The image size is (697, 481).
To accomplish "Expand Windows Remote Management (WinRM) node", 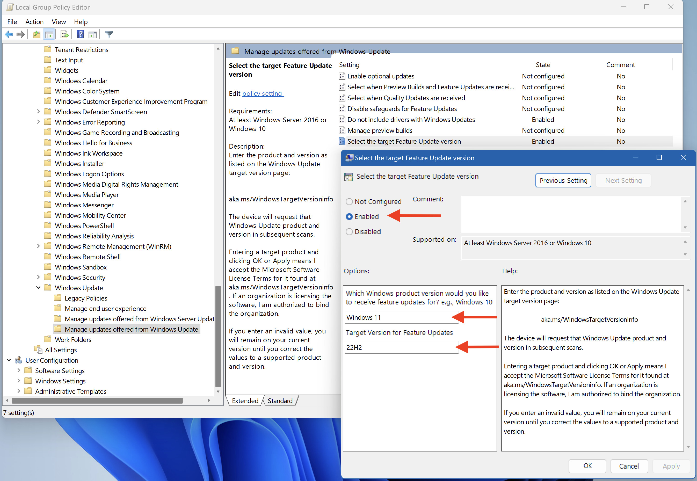I will pyautogui.click(x=38, y=246).
